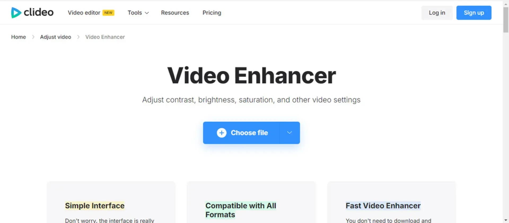This screenshot has height=223, width=509.
Task: Open the Resources menu item
Action: click(x=175, y=13)
